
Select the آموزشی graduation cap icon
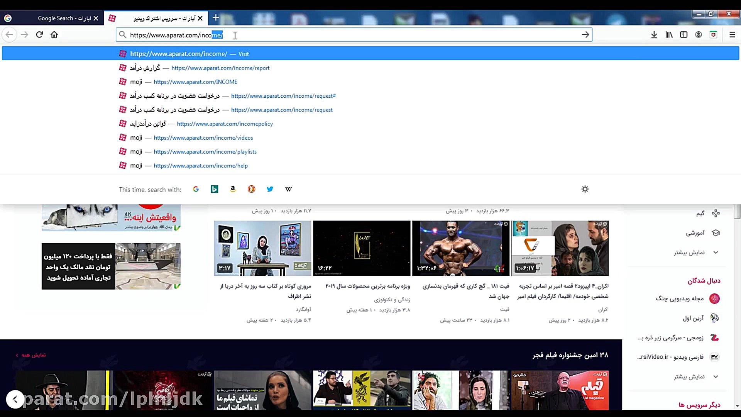click(716, 233)
